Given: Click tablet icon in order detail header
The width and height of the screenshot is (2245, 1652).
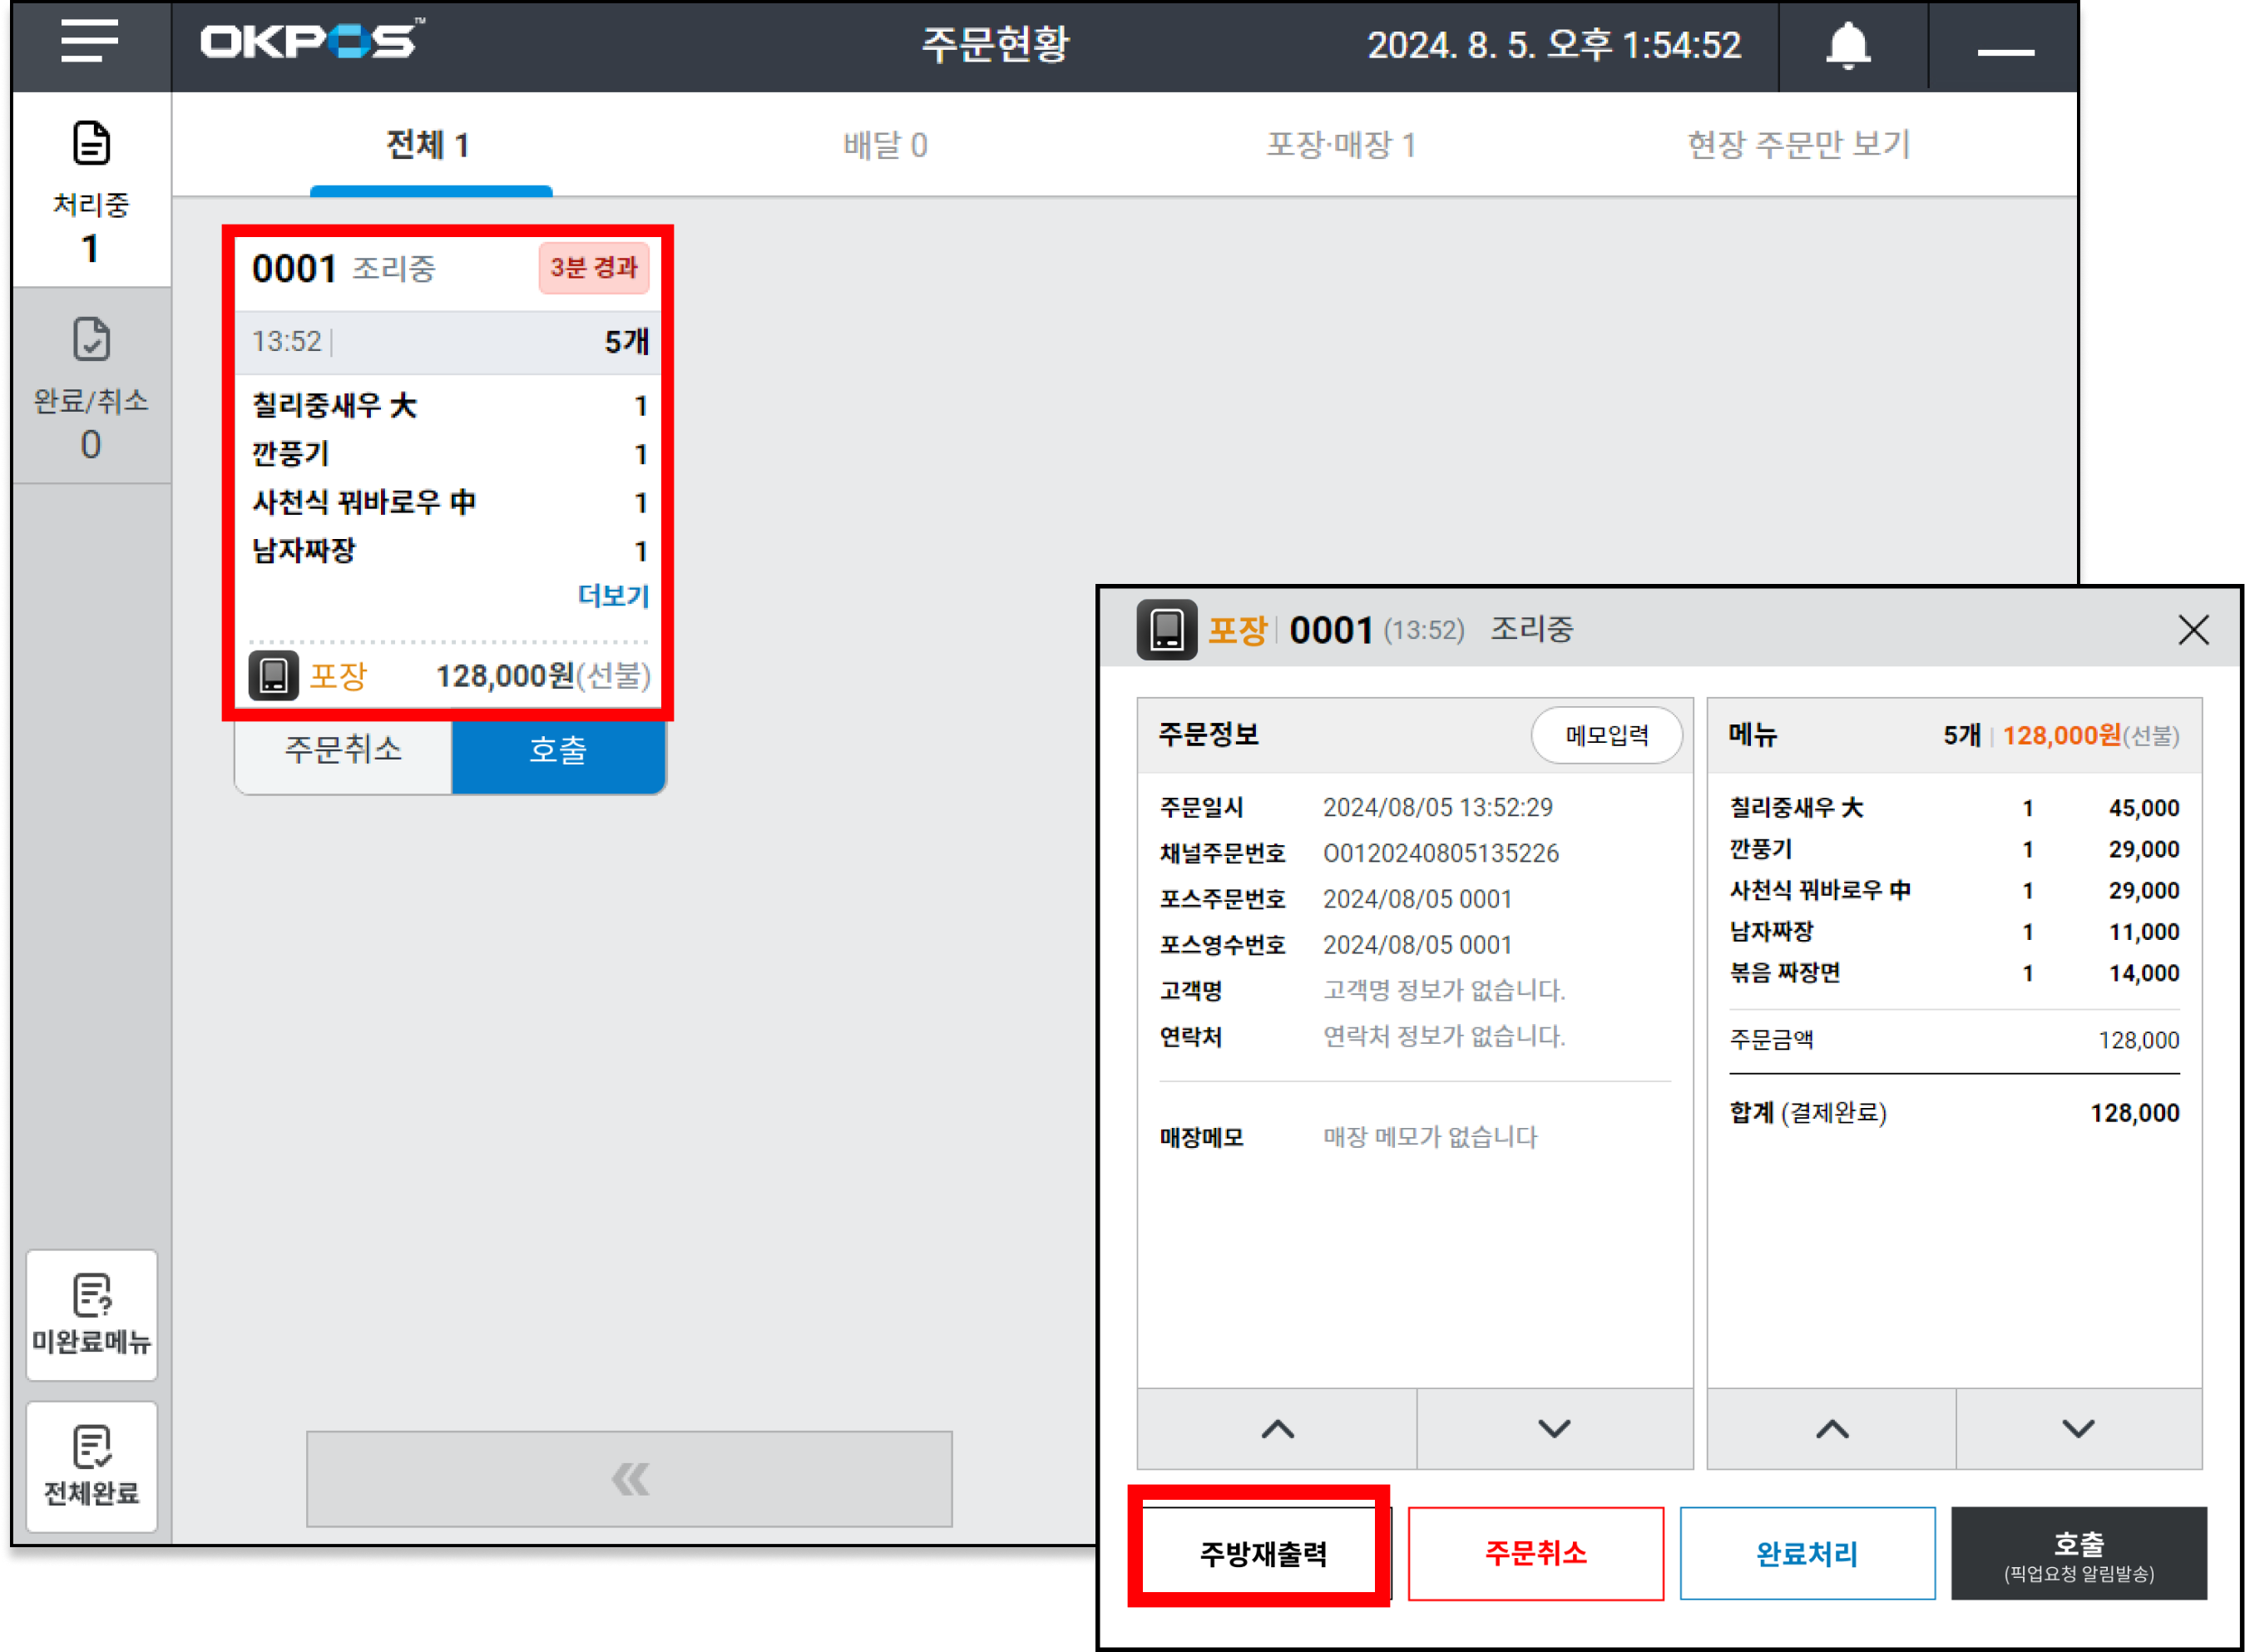Looking at the screenshot, I should [x=1166, y=630].
